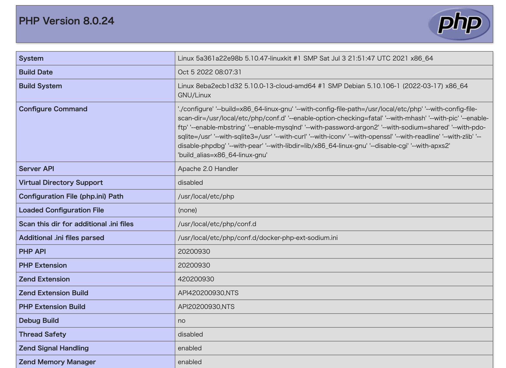
Task: Click the Debug Build value no
Action: point(181,320)
